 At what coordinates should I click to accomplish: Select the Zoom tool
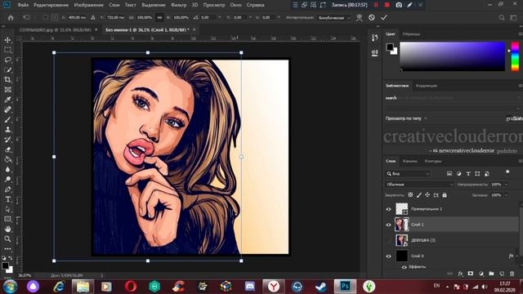(x=7, y=239)
